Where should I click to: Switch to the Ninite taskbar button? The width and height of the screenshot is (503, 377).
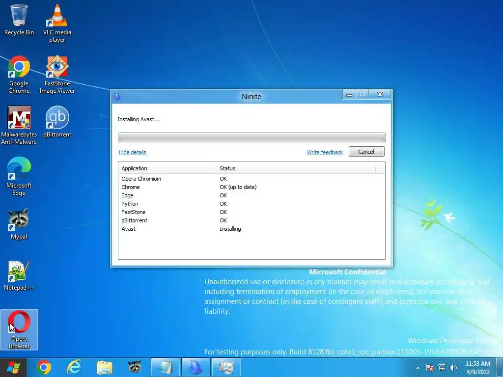[x=196, y=367]
